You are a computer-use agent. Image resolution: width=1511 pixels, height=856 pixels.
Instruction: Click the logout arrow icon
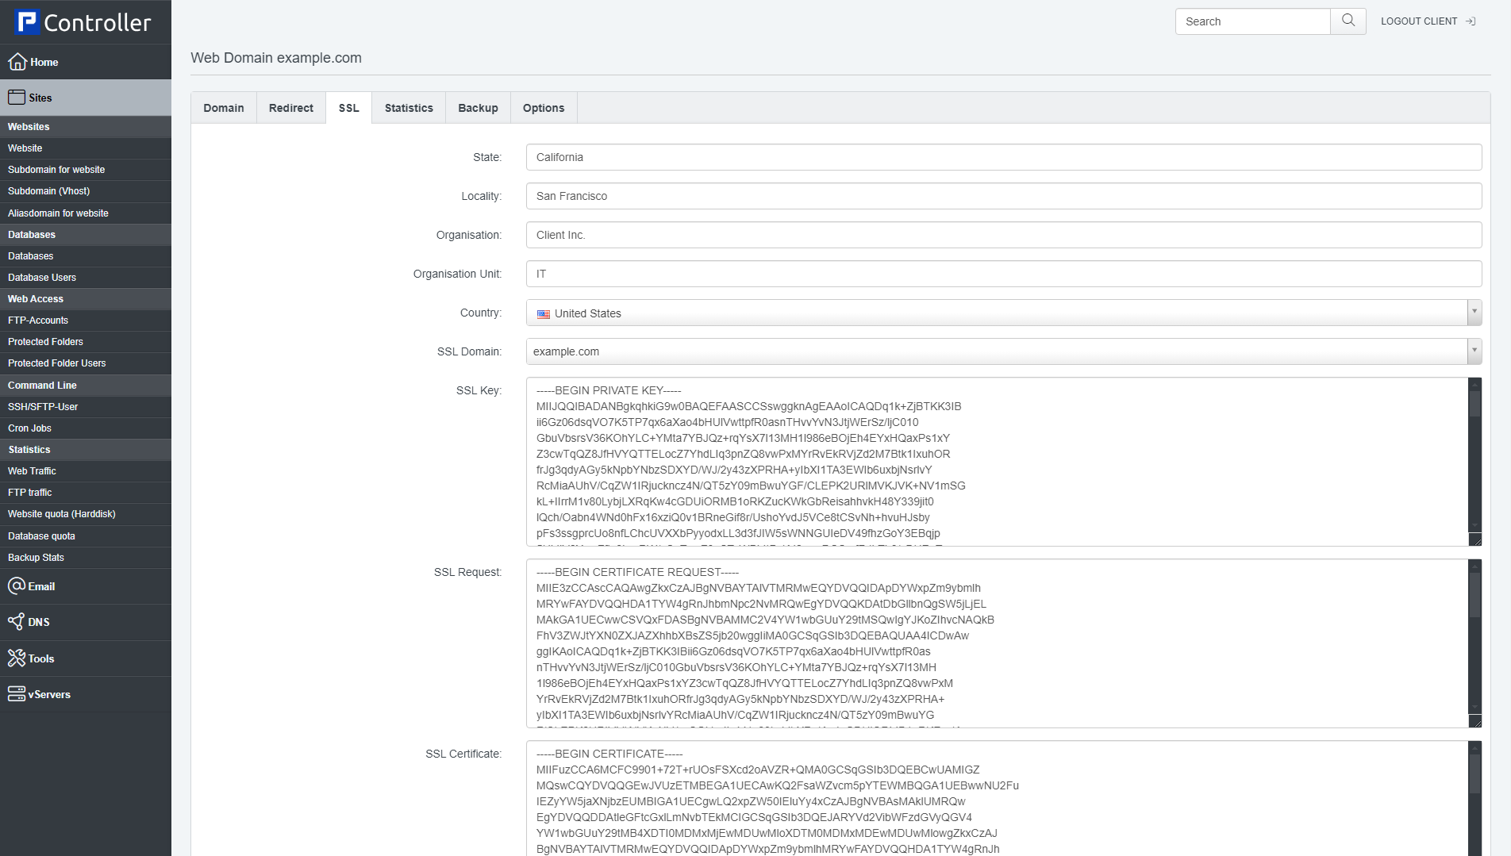pyautogui.click(x=1471, y=21)
